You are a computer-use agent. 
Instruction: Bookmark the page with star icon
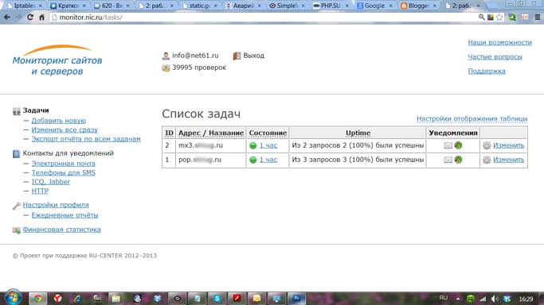[499, 17]
